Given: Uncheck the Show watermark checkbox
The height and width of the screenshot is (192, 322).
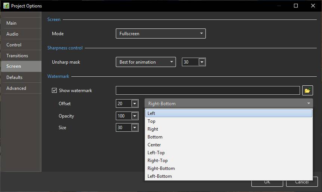Looking at the screenshot, I should click(x=54, y=91).
